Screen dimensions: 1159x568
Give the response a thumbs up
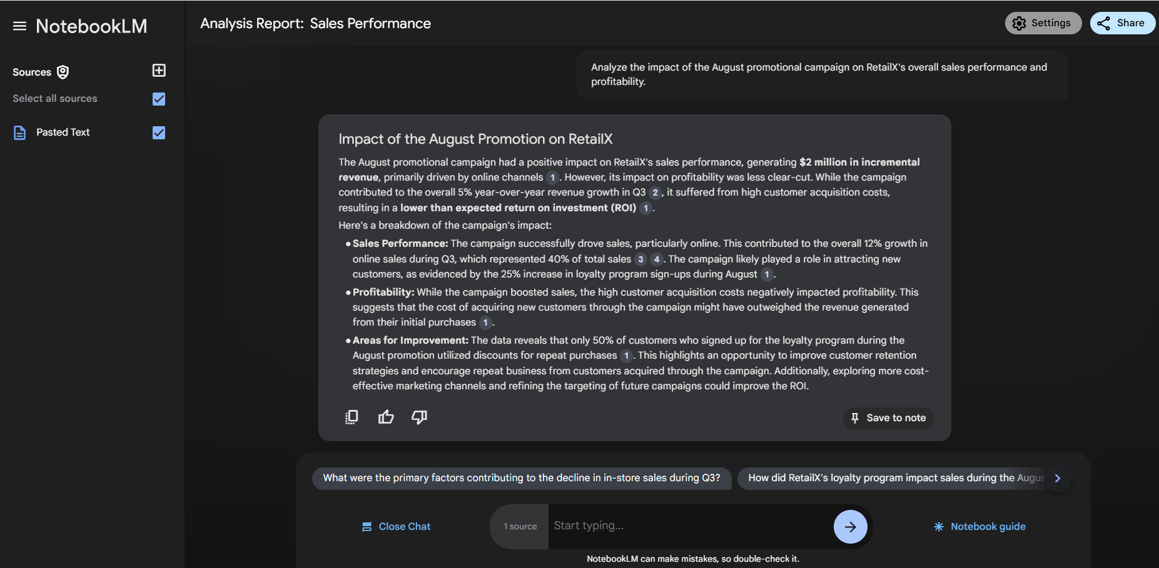[386, 417]
